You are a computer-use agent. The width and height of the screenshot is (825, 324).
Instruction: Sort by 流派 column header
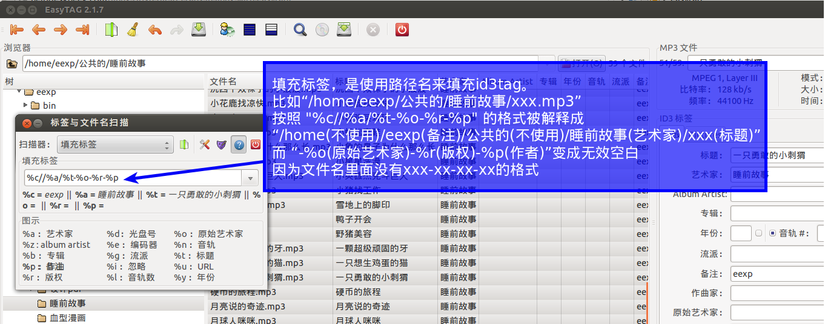pyautogui.click(x=620, y=82)
